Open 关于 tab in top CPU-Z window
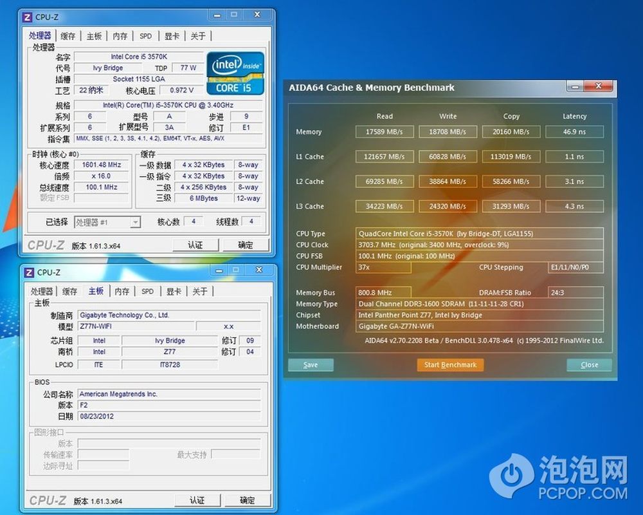Viewport: 643px width, 515px height. pos(198,36)
